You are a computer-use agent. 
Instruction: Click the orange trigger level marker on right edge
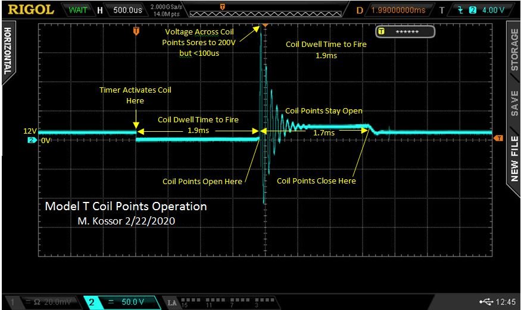click(498, 138)
